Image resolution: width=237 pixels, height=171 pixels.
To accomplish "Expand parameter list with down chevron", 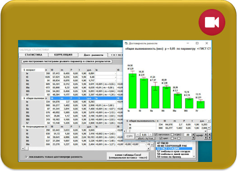I will [194, 157].
